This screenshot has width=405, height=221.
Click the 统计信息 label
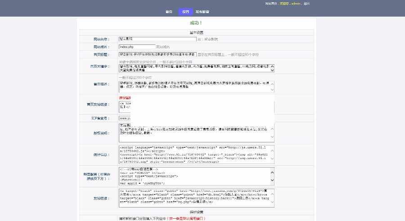102,155
